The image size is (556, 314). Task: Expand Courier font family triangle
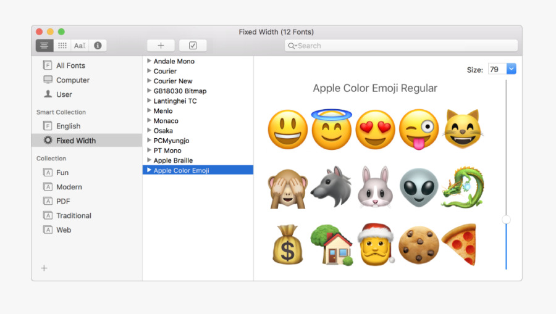[x=150, y=71]
